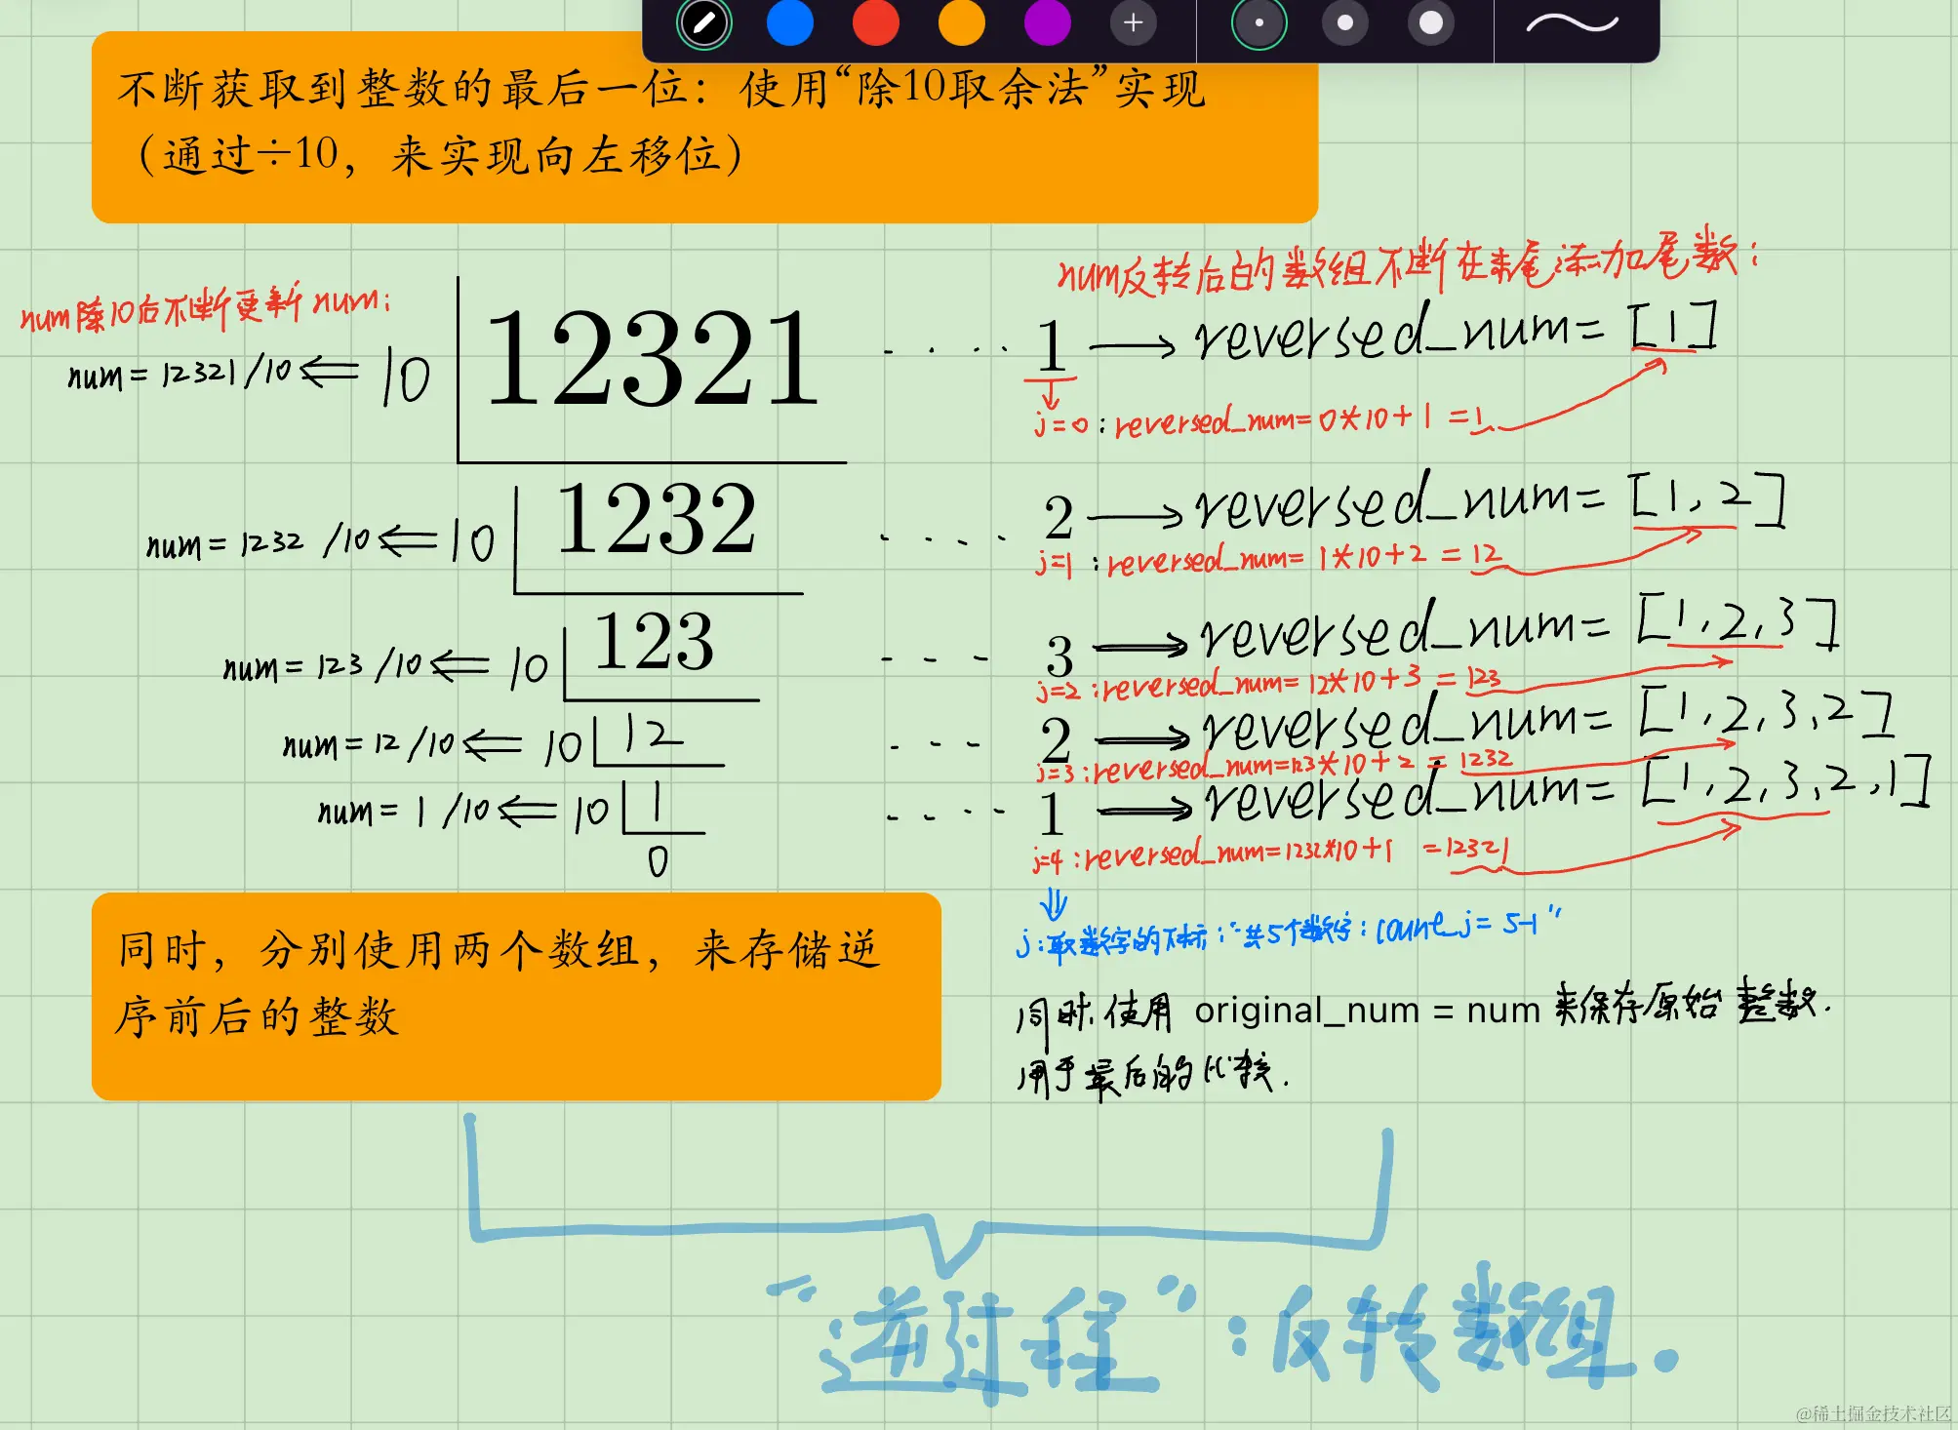Pick the blue pen color
The image size is (1958, 1430).
click(x=789, y=23)
